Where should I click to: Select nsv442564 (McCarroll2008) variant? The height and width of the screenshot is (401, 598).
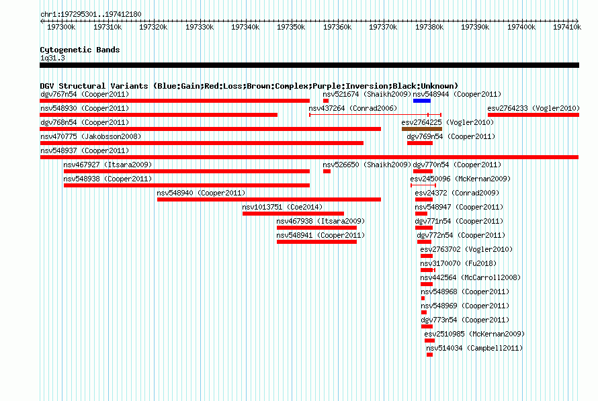[470, 277]
